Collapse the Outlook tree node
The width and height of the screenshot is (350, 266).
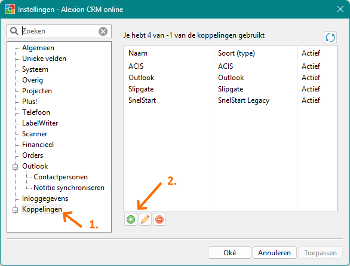pyautogui.click(x=15, y=167)
